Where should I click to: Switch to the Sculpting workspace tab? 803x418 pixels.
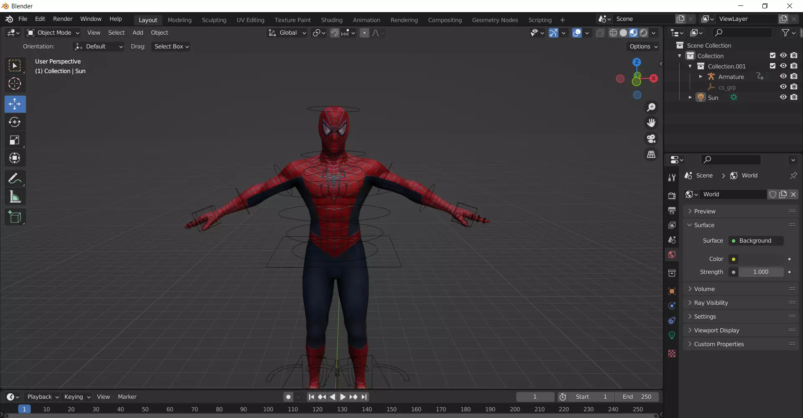214,20
